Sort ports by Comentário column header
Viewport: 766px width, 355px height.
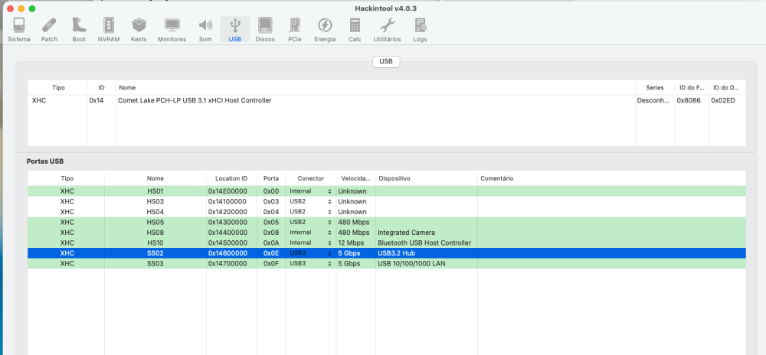coord(611,178)
